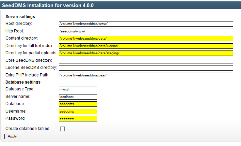The image size is (241, 146).
Task: Select the empty Lucene SeedDMS directory field
Action: [146, 68]
